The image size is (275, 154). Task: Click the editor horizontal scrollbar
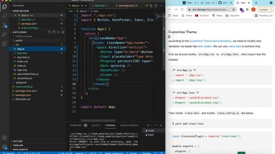[x=98, y=121]
